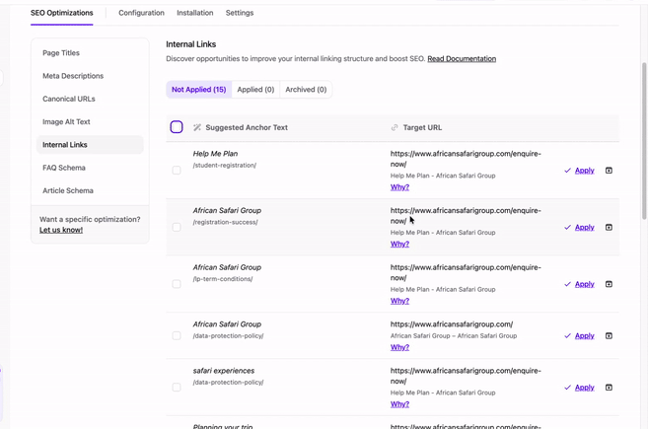
Task: Expand Why? for the safari experiences row
Action: point(399,404)
